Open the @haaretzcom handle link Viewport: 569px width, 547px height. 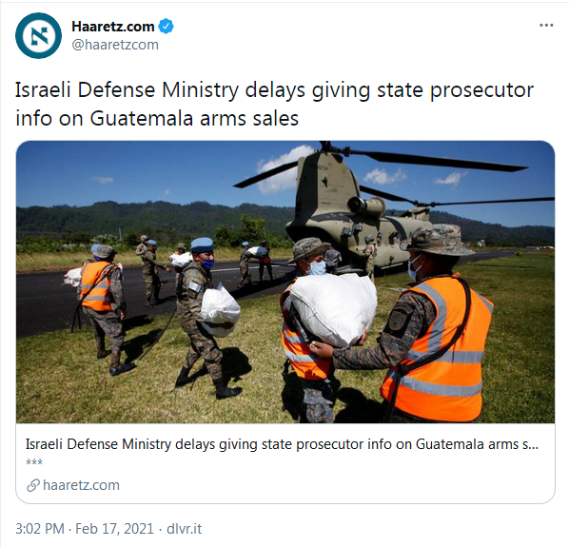click(x=115, y=45)
